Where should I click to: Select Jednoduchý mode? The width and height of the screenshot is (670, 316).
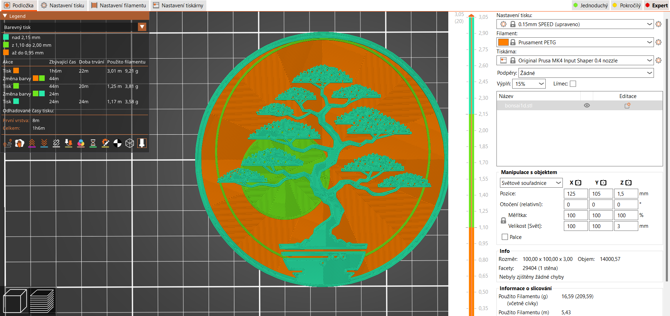coord(590,5)
